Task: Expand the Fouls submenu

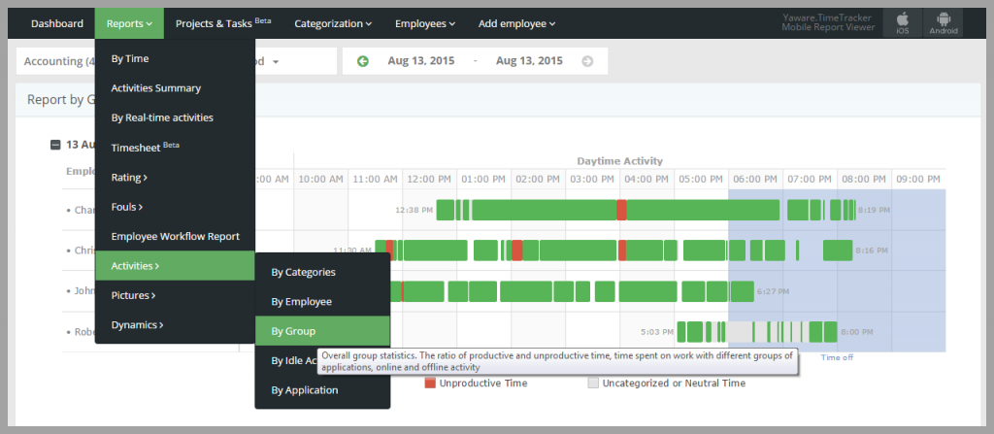Action: 175,206
